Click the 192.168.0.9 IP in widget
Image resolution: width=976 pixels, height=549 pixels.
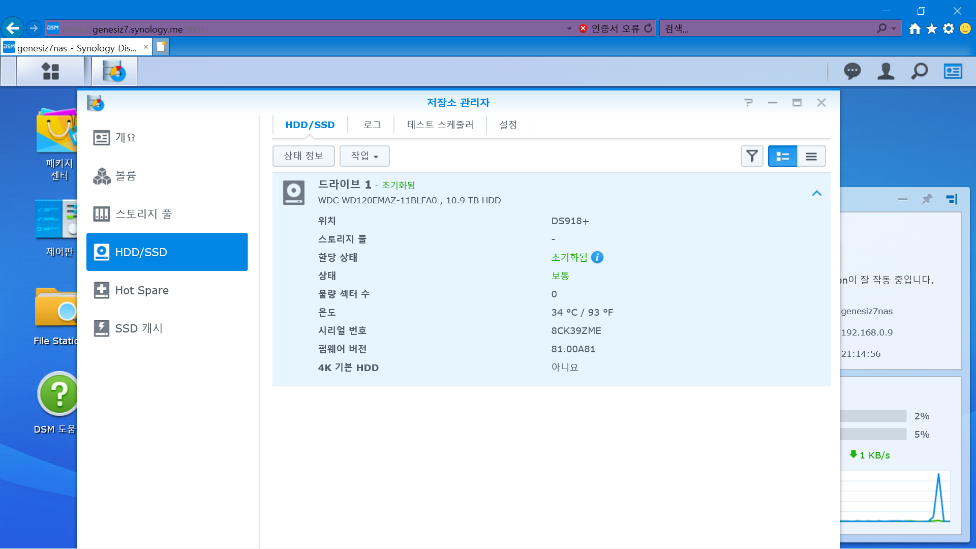pos(867,332)
